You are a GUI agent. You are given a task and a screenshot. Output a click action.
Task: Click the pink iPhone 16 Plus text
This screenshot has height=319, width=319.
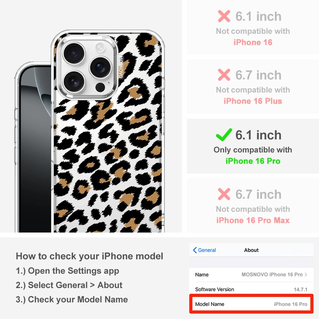coord(253,101)
